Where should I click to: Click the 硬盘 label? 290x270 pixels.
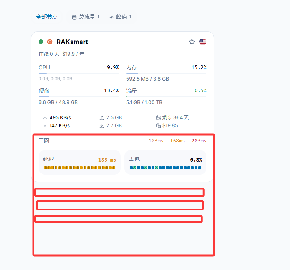click(x=44, y=91)
